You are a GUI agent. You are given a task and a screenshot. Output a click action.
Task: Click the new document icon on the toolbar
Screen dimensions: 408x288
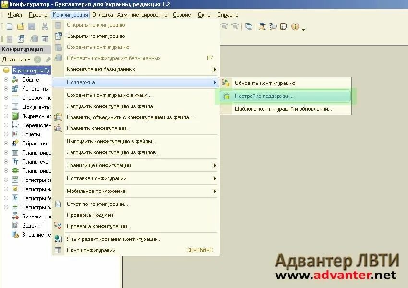(10, 27)
